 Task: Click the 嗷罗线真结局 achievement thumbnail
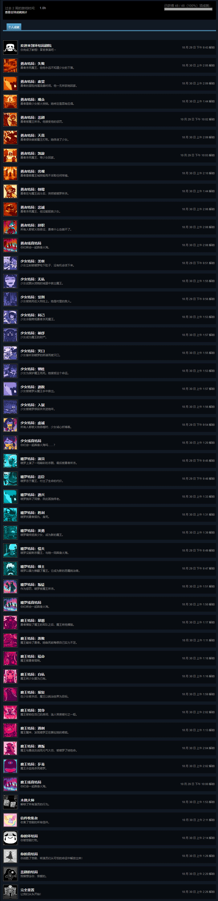click(x=10, y=604)
